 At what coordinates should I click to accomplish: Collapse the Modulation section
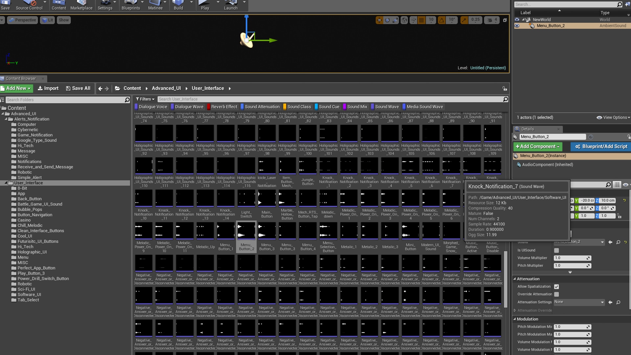pos(515,319)
